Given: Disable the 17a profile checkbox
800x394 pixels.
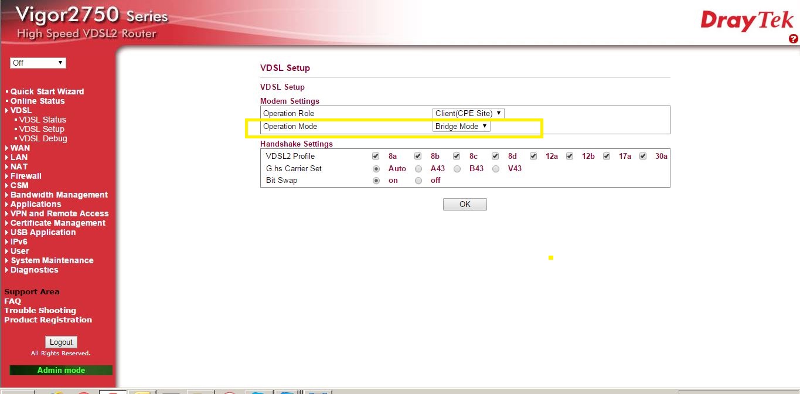Looking at the screenshot, I should [607, 157].
